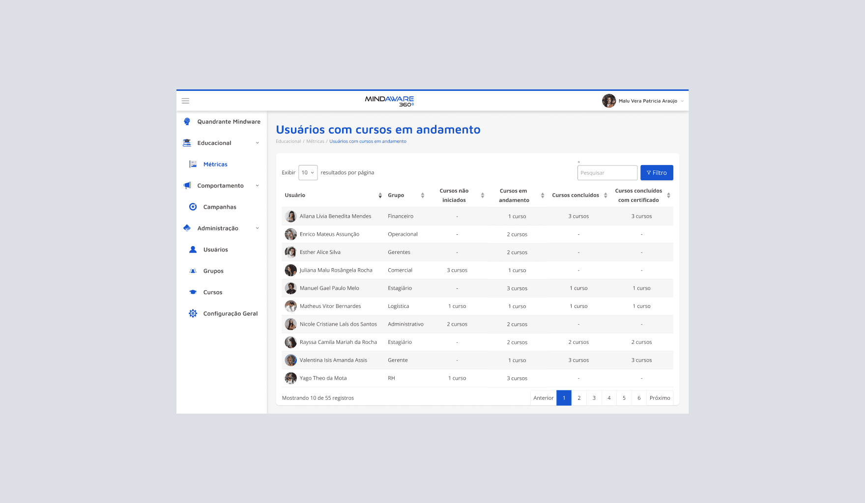
Task: Sort by Cursos não iniciados arrows
Action: coord(482,196)
